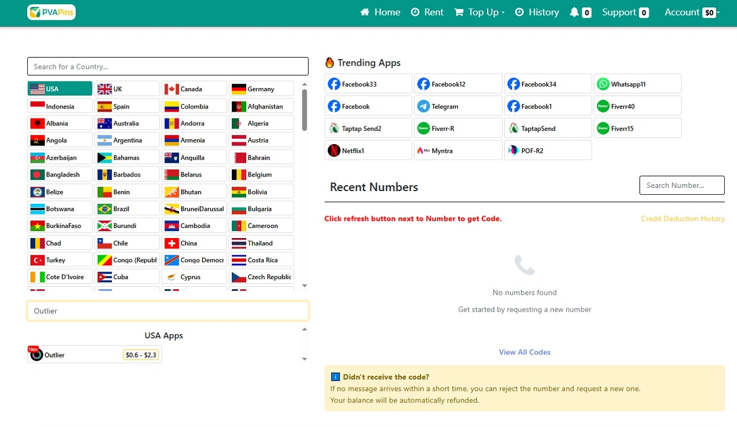Click the country list scroll down arrow
This screenshot has height=427, width=737.
pos(304,286)
